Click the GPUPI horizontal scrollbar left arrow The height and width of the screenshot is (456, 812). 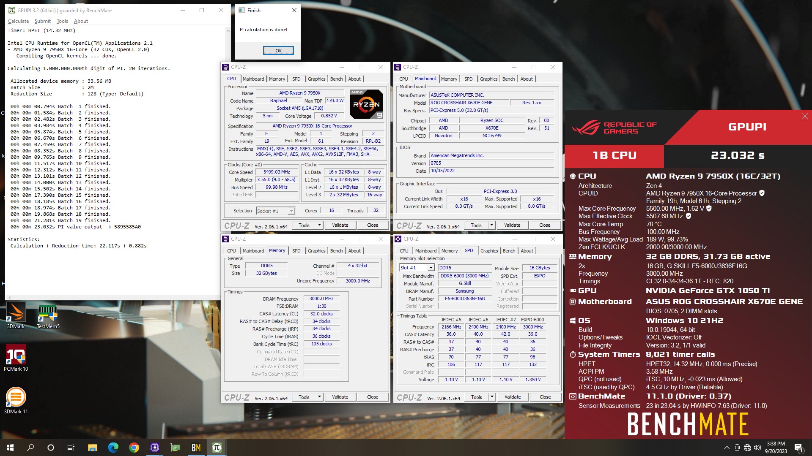pyautogui.click(x=9, y=298)
